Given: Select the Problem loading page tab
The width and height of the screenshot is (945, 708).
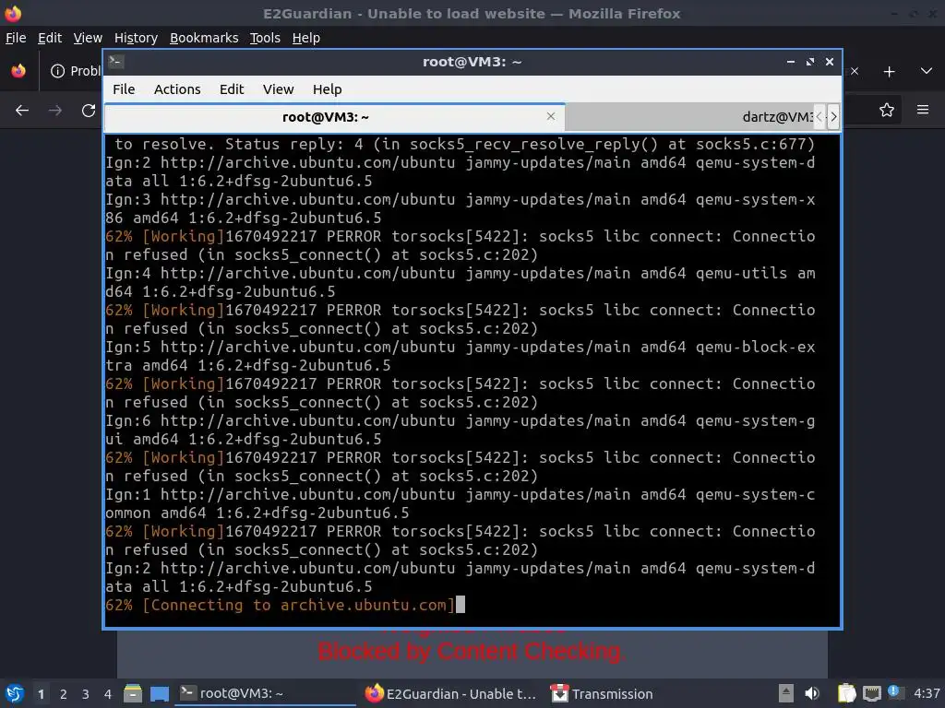Looking at the screenshot, I should (x=75, y=71).
